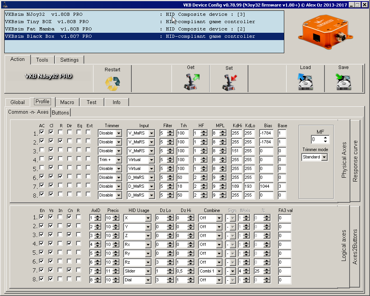
Task: Click the Load hard drive icon
Action: [306, 81]
